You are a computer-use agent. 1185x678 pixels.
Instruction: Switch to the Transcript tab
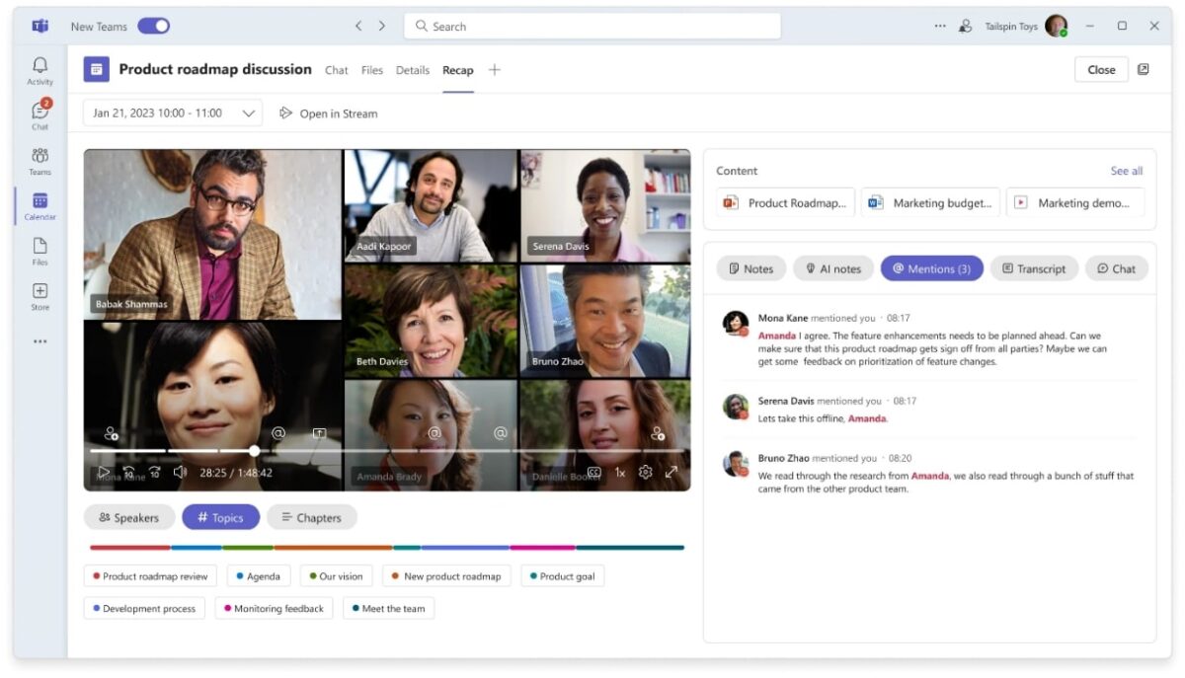[1034, 267]
